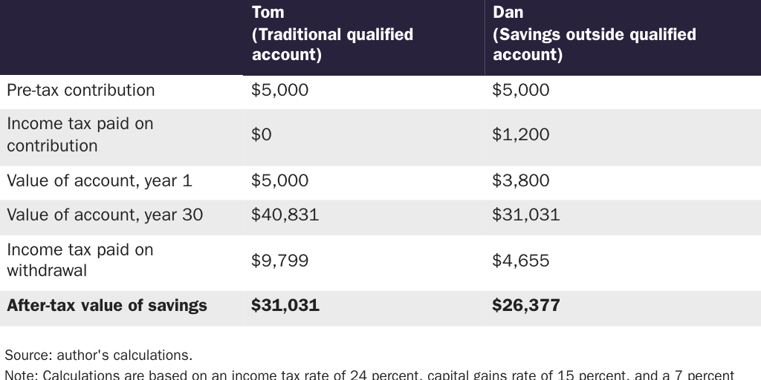The width and height of the screenshot is (761, 380).
Task: Select the Income tax paid on withdrawal label
Action: (x=80, y=260)
